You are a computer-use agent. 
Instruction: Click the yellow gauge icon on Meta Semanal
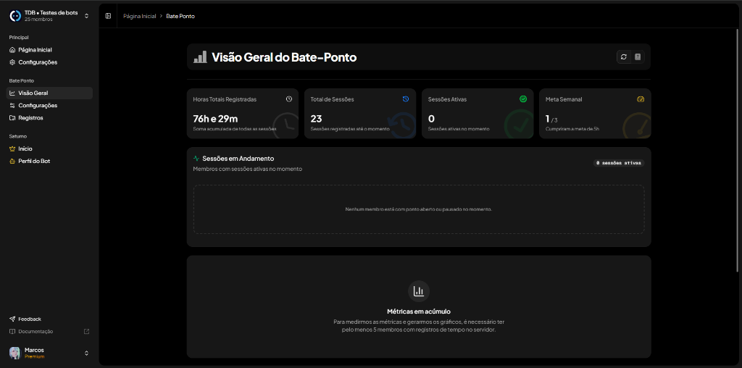click(x=641, y=99)
